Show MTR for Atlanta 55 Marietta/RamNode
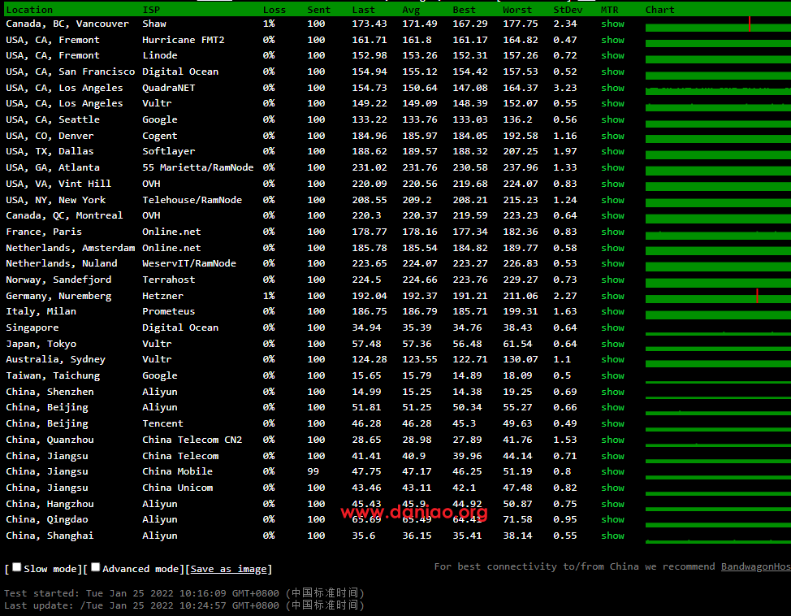This screenshot has width=791, height=616. coord(612,167)
